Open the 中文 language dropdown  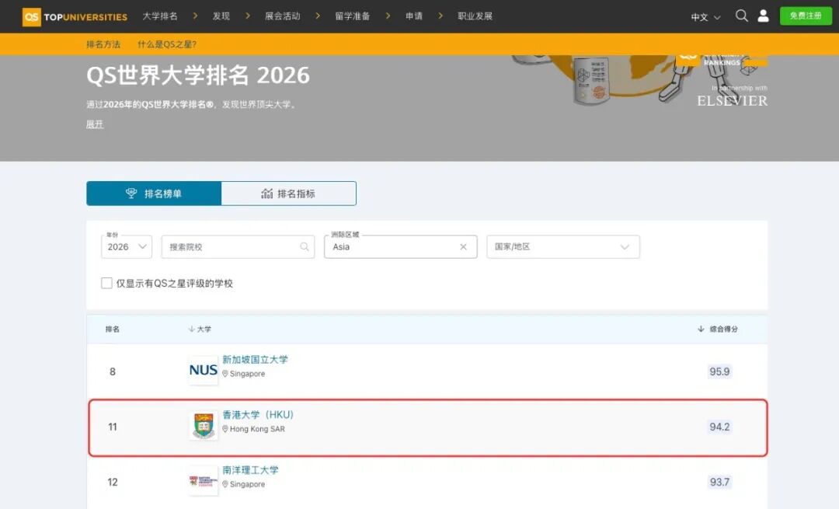[x=704, y=16]
